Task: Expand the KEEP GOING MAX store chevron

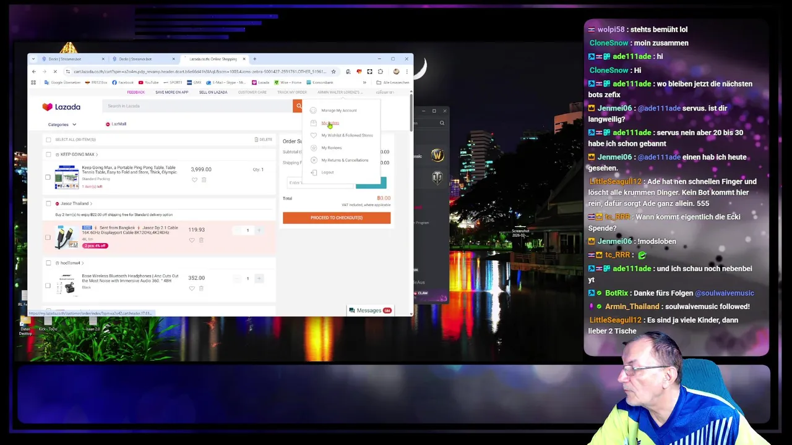Action: 97,155
